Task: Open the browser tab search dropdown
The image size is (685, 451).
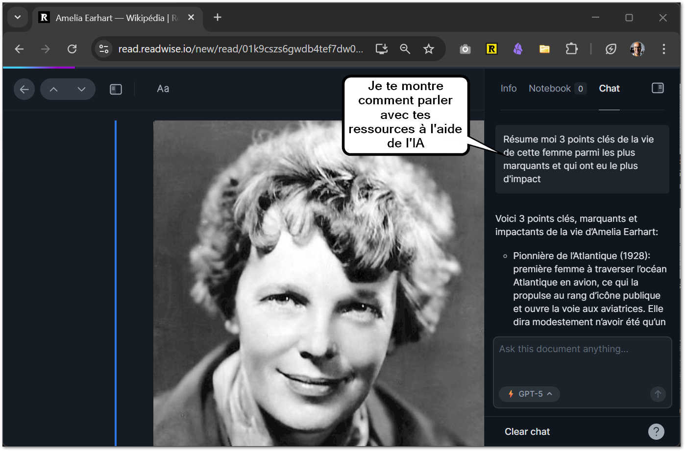Action: click(x=18, y=18)
